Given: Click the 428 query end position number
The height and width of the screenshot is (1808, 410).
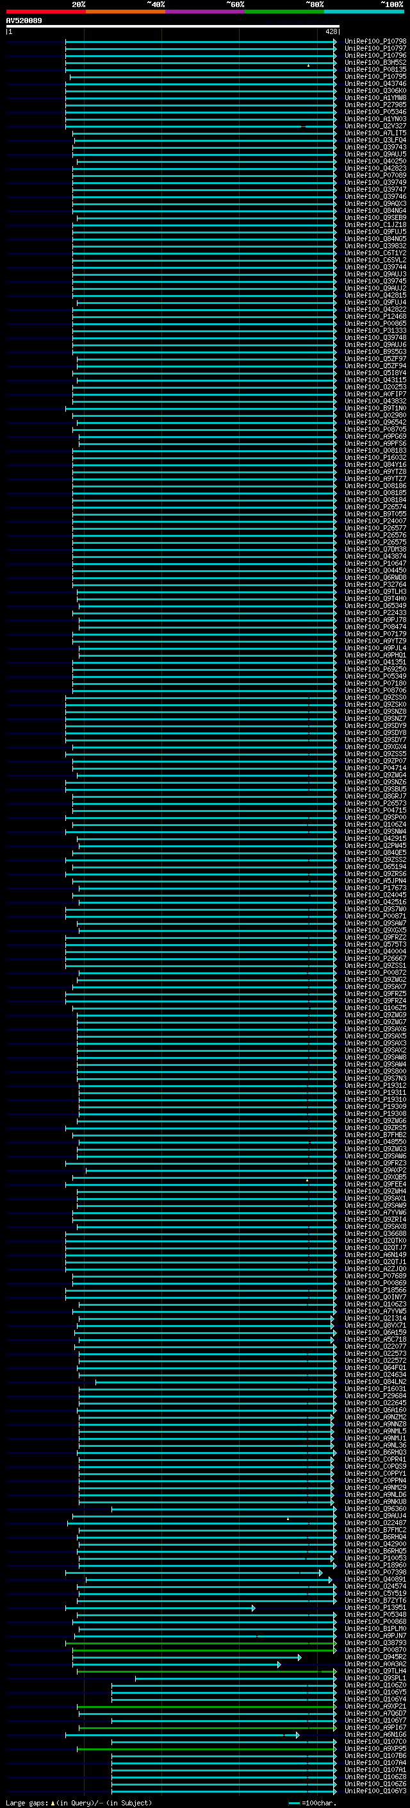Looking at the screenshot, I should [331, 31].
